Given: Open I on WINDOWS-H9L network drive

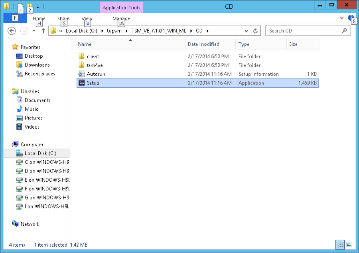Looking at the screenshot, I should 47,206.
